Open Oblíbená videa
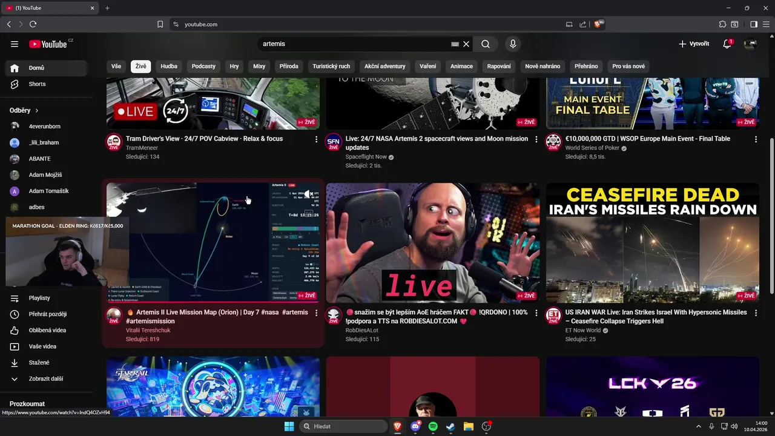 [46, 330]
